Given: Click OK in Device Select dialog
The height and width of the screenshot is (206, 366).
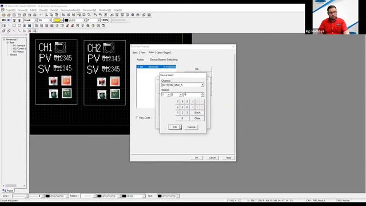Looking at the screenshot, I should click(x=175, y=127).
